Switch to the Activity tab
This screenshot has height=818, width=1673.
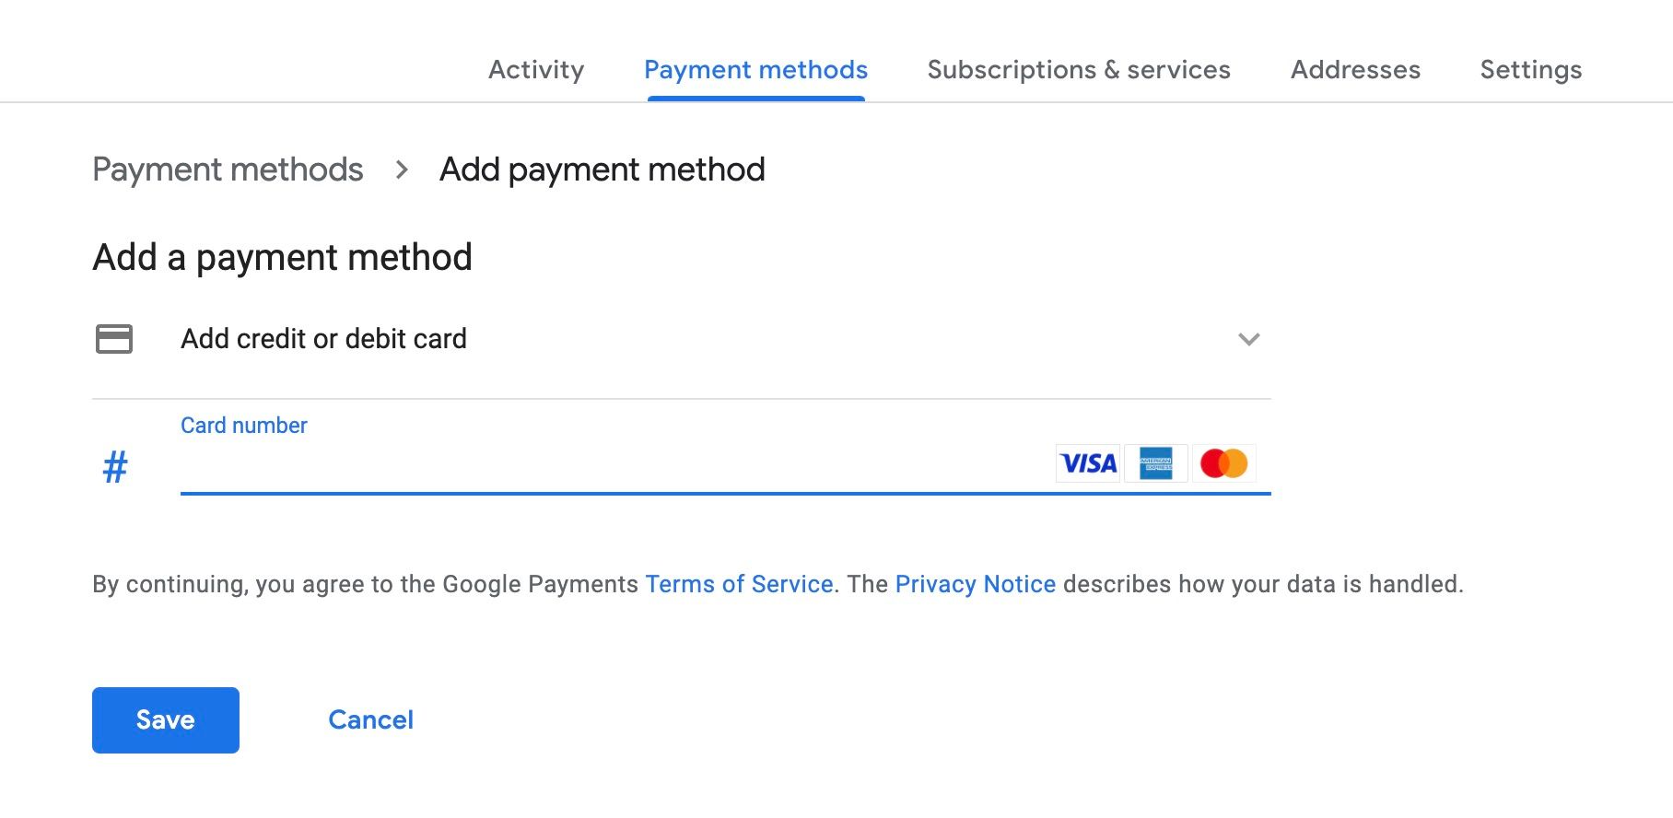tap(536, 70)
